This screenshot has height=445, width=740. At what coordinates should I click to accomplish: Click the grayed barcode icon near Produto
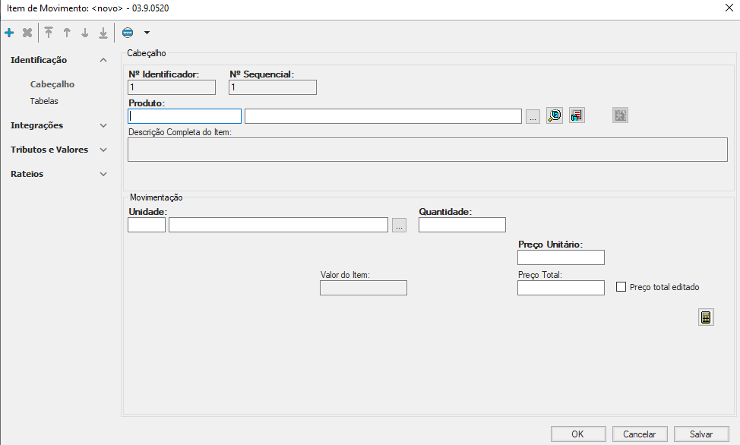621,115
